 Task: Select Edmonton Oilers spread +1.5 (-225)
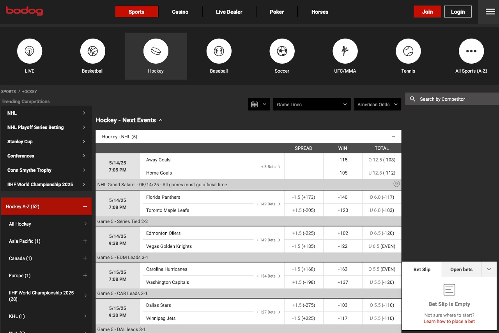[x=304, y=233]
